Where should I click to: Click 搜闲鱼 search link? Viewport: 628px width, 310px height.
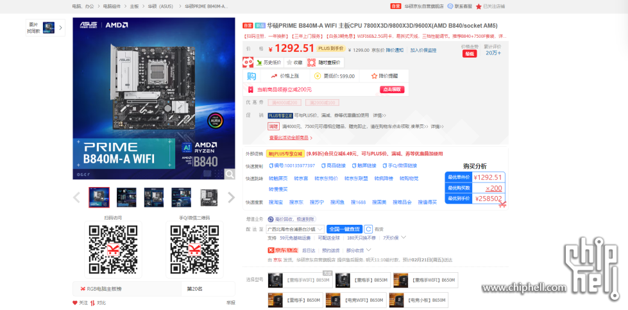[337, 202]
